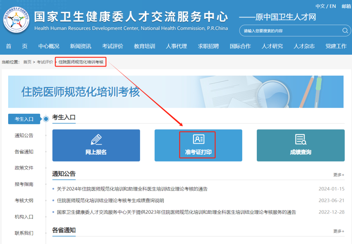Select 联系我们 in the sidebar

[x=24, y=233]
